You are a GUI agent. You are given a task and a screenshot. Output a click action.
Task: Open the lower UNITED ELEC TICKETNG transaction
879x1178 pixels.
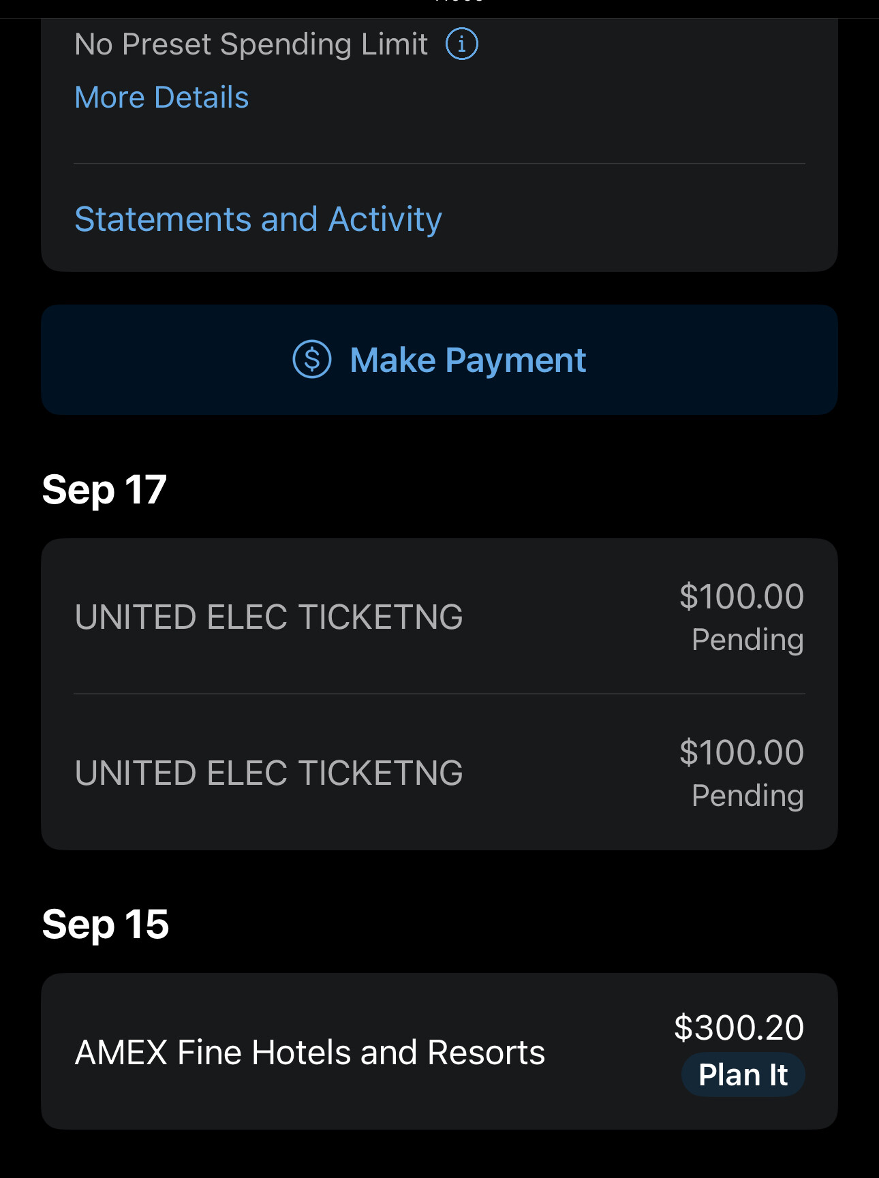click(268, 773)
